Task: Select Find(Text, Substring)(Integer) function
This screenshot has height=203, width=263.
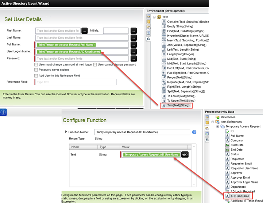Action: point(183,31)
